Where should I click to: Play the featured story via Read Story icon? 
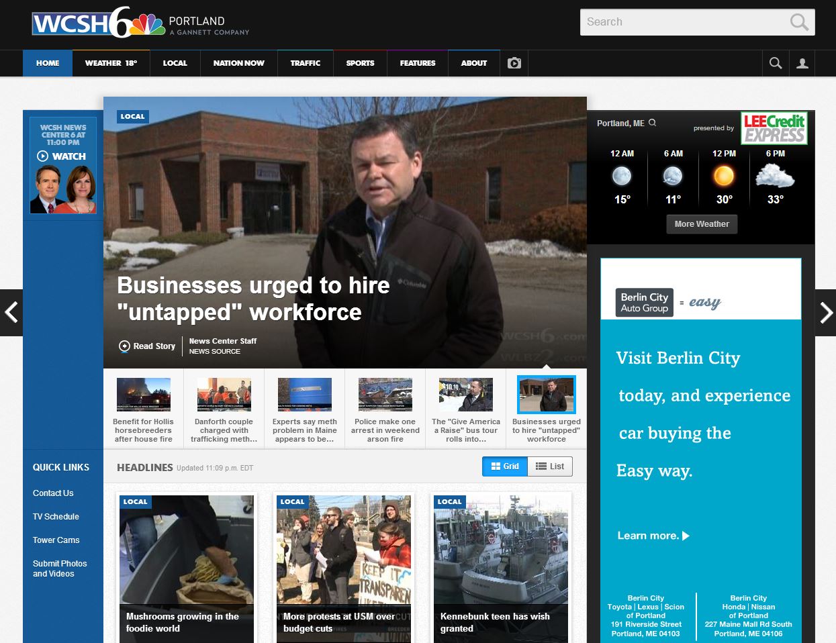(x=124, y=346)
